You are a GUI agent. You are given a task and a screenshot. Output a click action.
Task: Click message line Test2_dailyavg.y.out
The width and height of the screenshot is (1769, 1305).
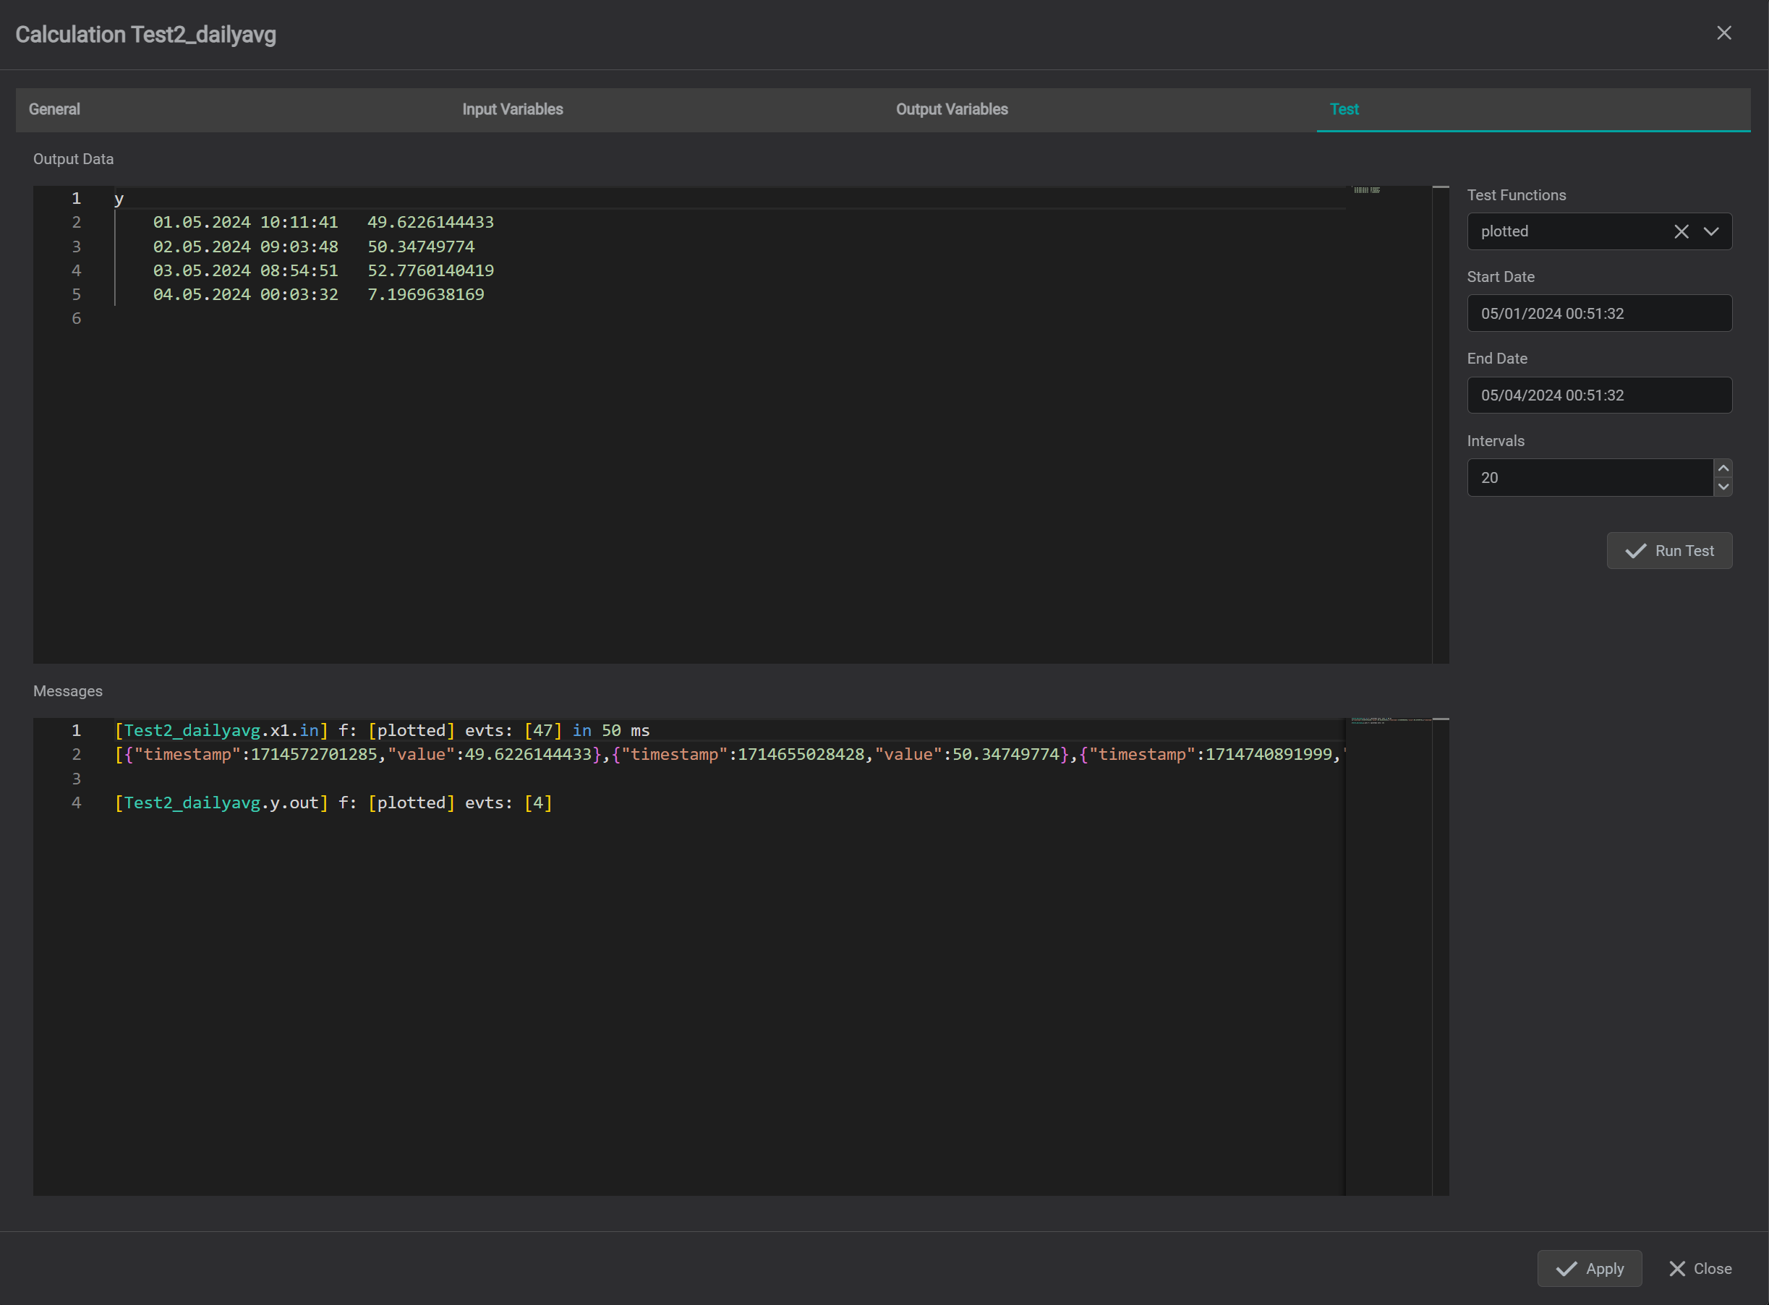tap(333, 803)
